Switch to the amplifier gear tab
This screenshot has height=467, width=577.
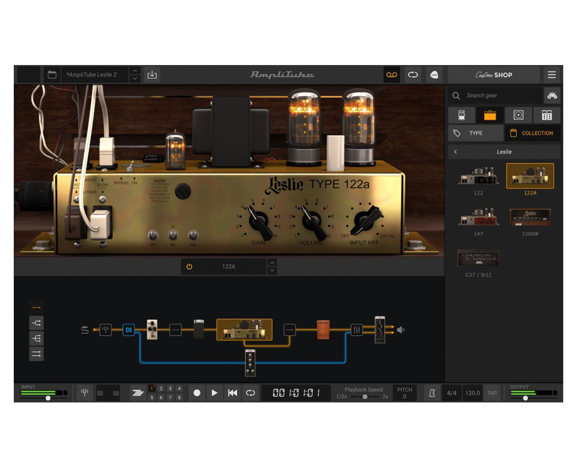[x=490, y=115]
